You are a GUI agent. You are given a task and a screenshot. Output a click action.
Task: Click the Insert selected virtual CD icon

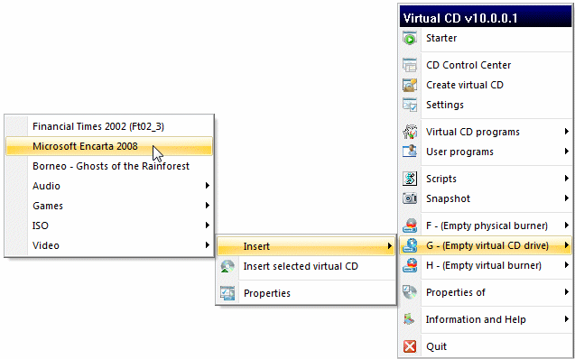coord(227,266)
